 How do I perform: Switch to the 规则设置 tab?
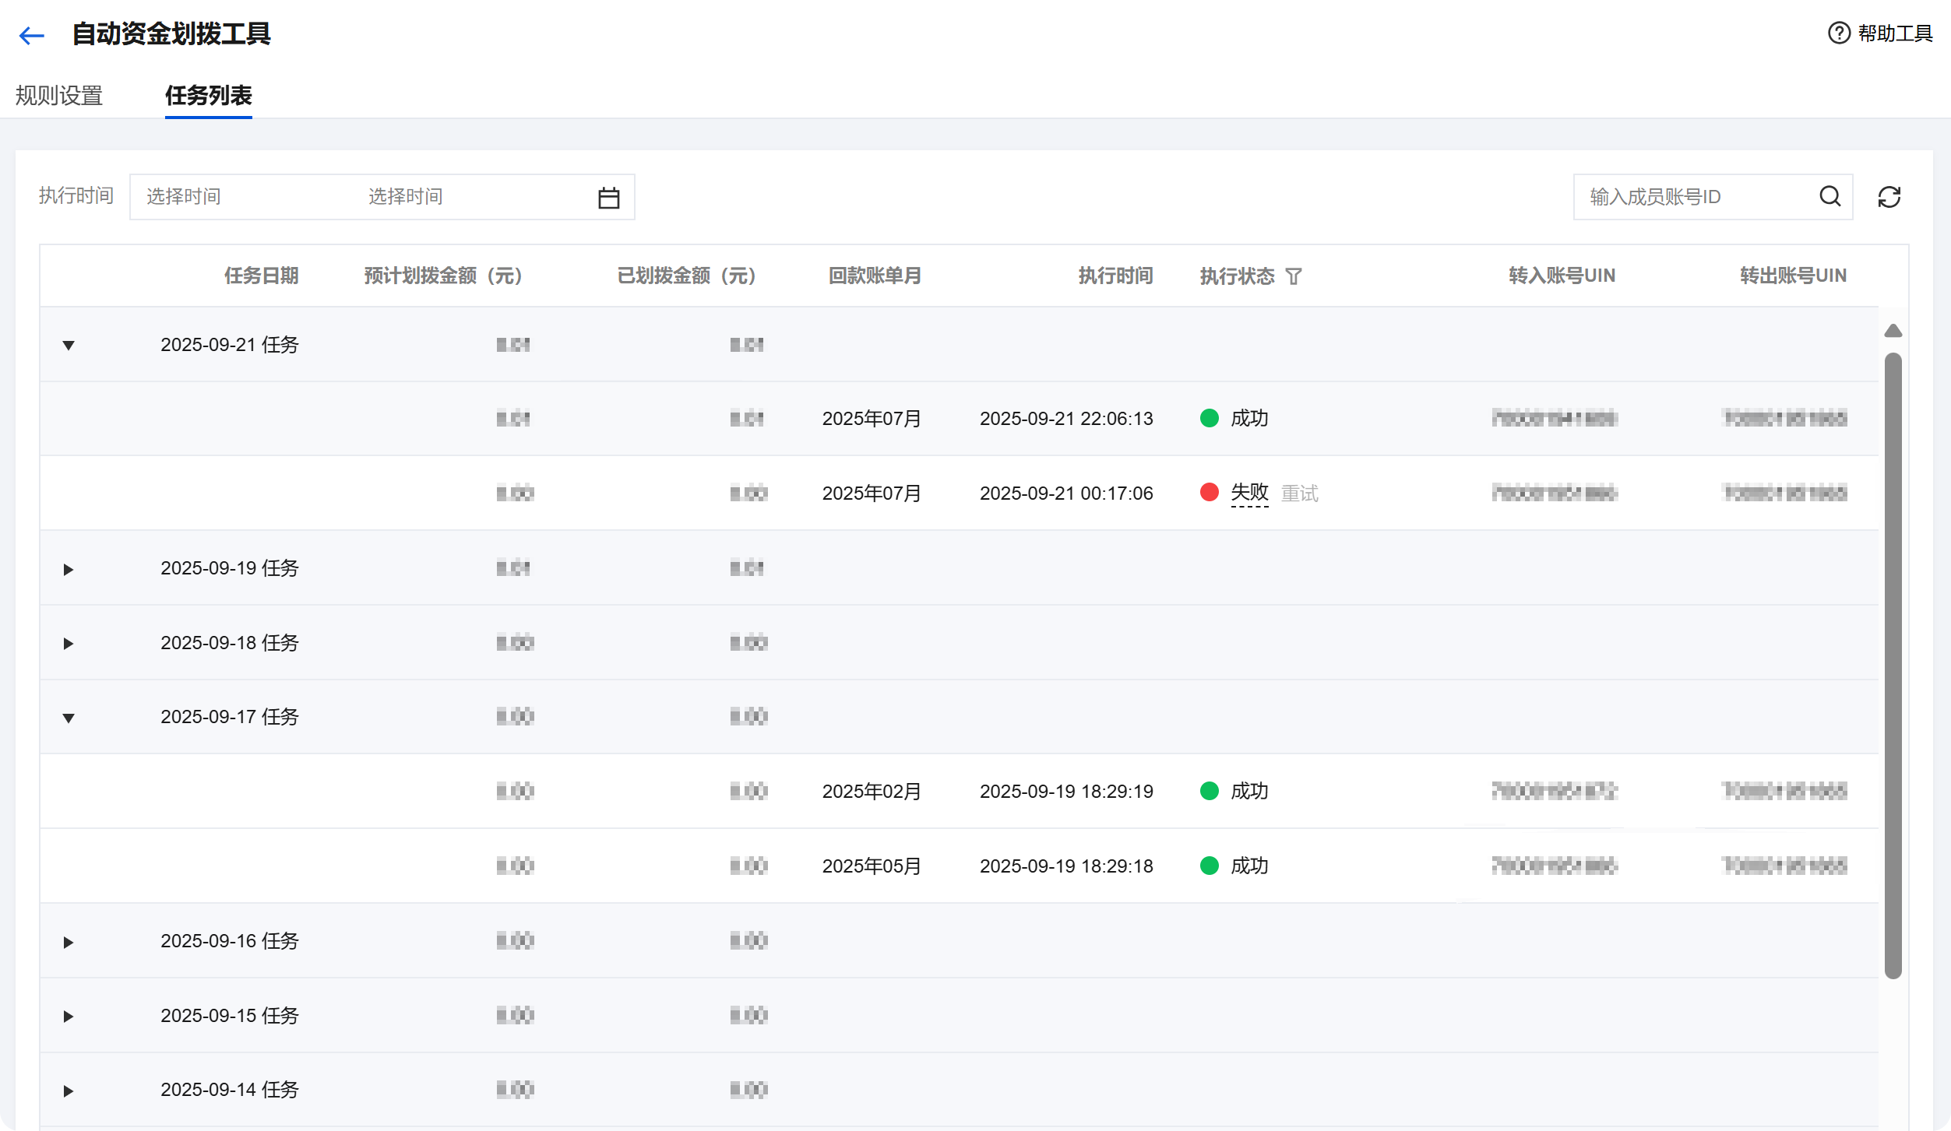point(59,96)
